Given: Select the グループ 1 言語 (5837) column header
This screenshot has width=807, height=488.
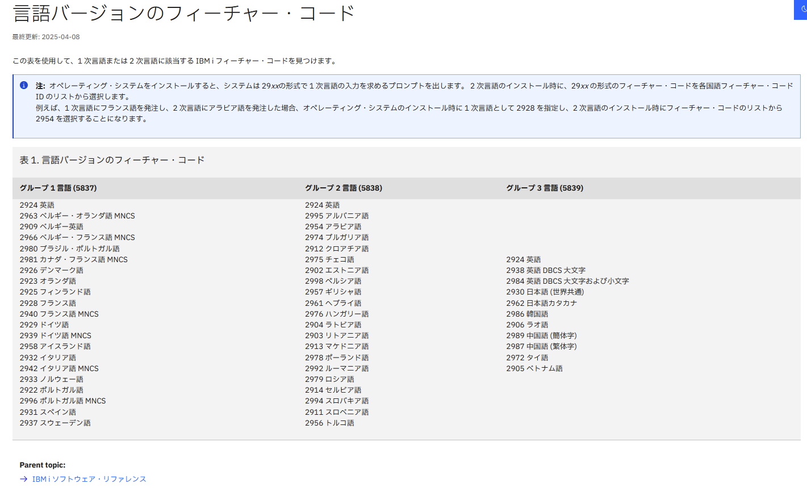Looking at the screenshot, I should coord(58,188).
